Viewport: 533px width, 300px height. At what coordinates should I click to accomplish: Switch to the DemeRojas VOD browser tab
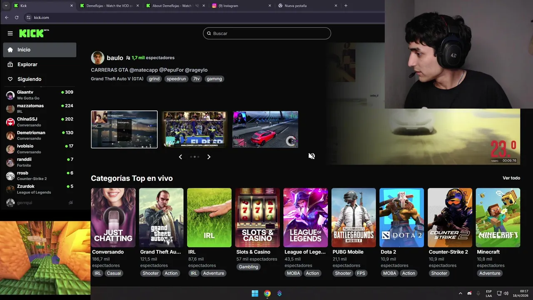coord(109,6)
